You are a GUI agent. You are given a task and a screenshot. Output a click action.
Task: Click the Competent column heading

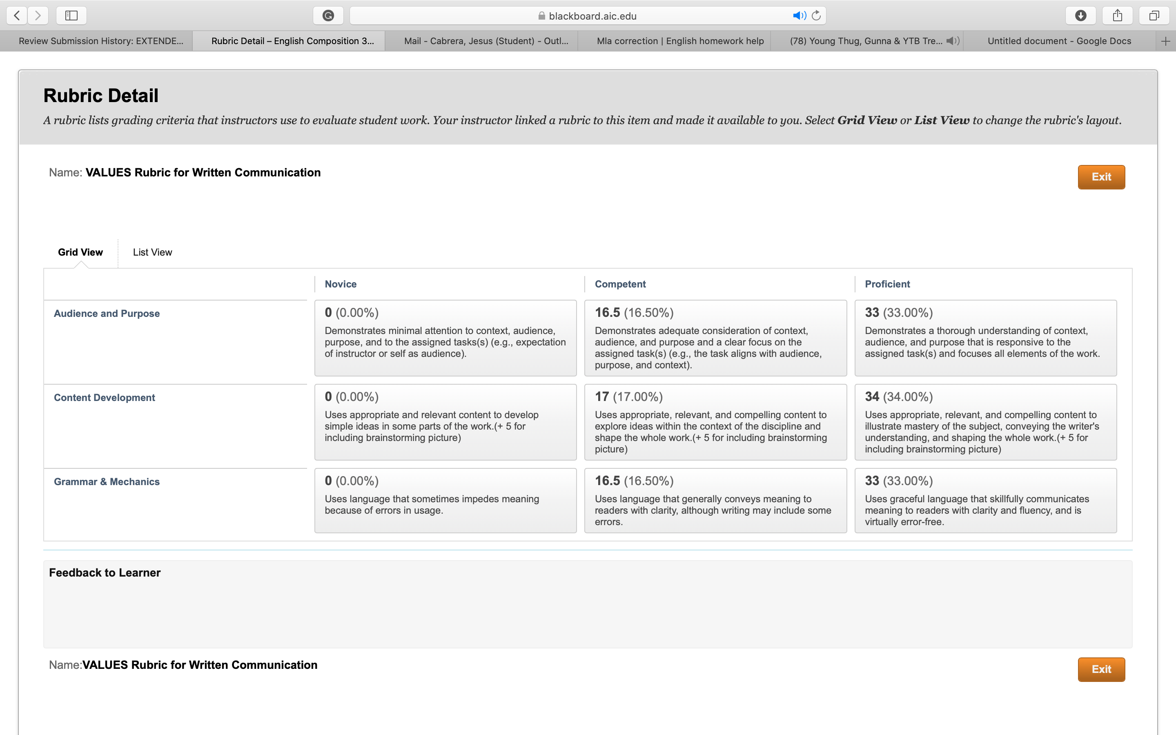[x=620, y=284]
